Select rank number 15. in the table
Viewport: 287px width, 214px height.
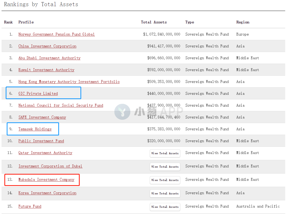point(10,206)
